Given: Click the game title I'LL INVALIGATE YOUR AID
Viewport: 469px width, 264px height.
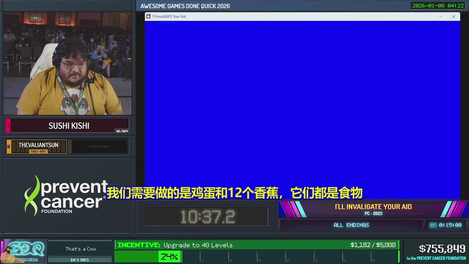Looking at the screenshot, I should pyautogui.click(x=373, y=207).
